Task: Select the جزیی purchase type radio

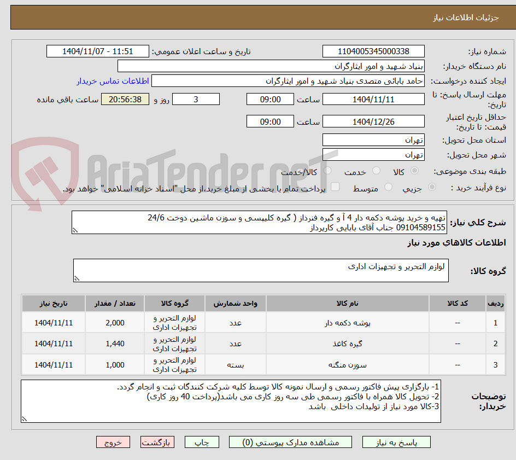Action: (x=432, y=187)
